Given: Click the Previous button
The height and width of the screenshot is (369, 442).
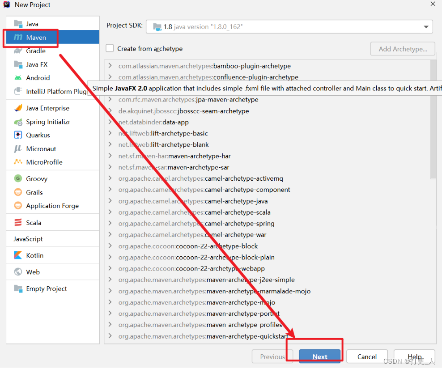Looking at the screenshot, I should point(272,356).
